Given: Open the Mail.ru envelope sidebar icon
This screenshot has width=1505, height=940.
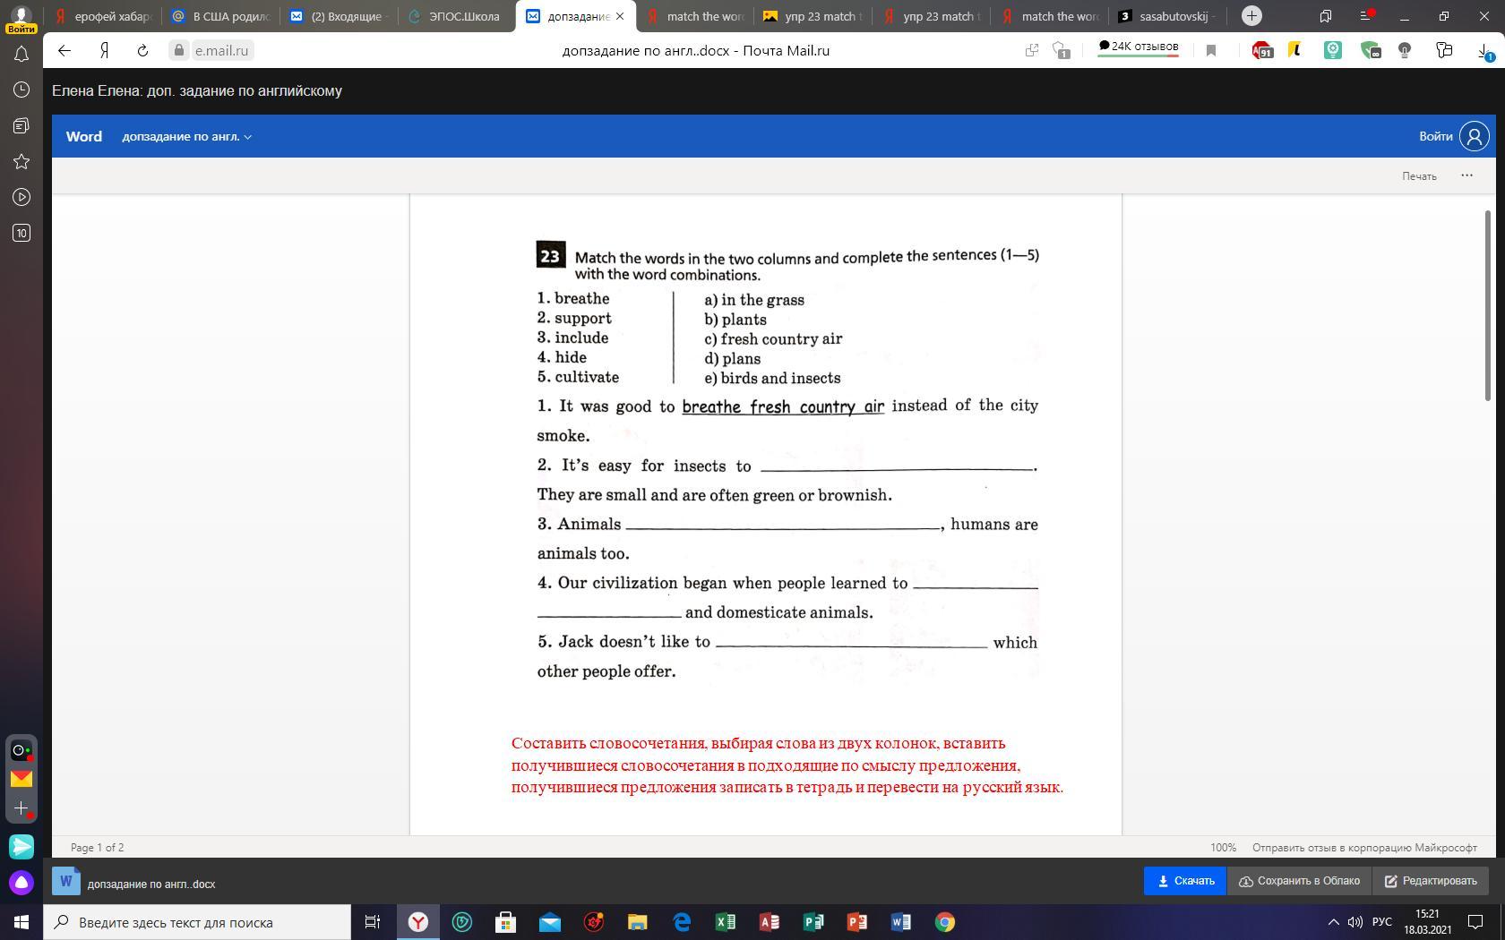Looking at the screenshot, I should click(21, 779).
